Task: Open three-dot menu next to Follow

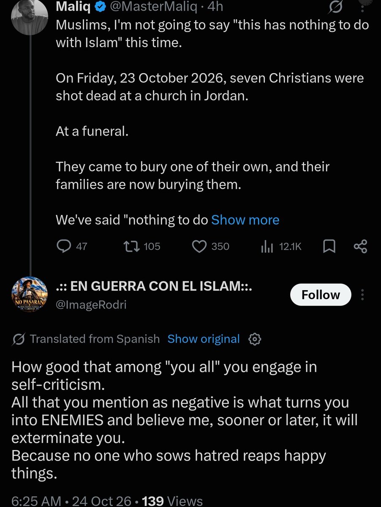Action: 363,294
